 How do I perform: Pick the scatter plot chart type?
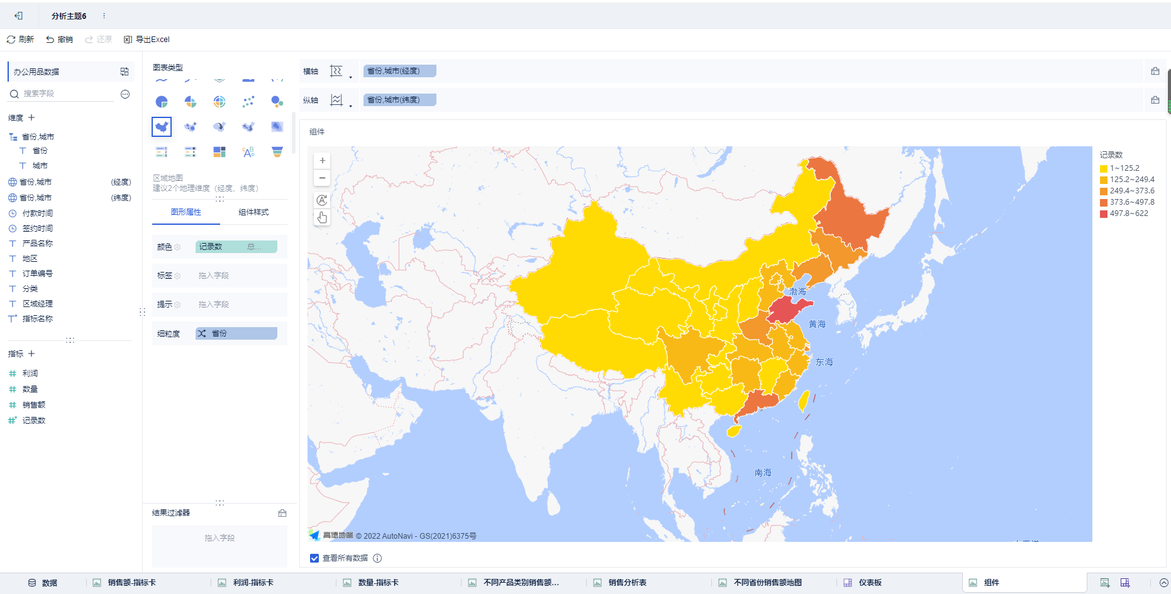pyautogui.click(x=248, y=102)
